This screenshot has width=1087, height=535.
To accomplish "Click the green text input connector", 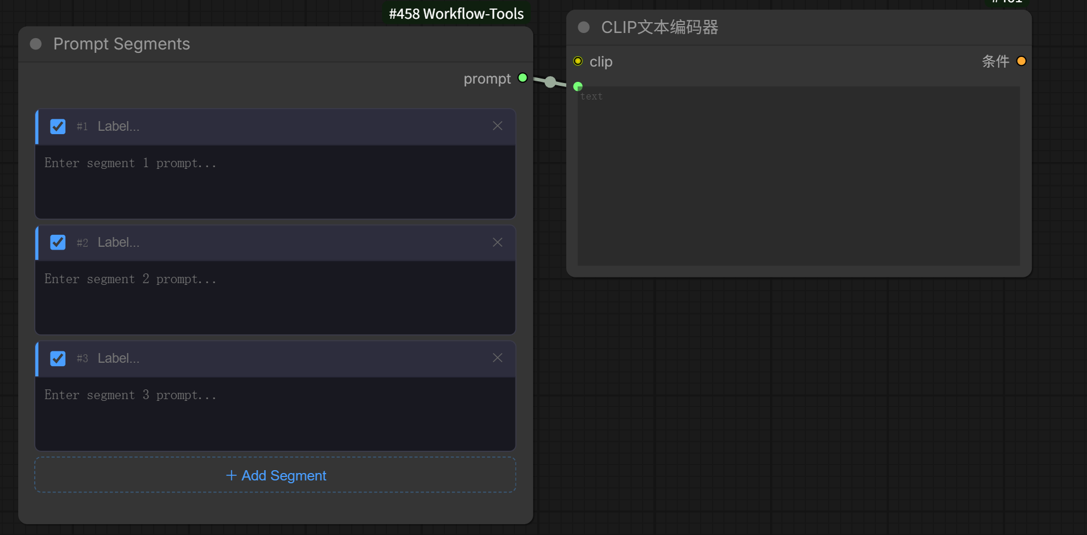I will tap(578, 86).
